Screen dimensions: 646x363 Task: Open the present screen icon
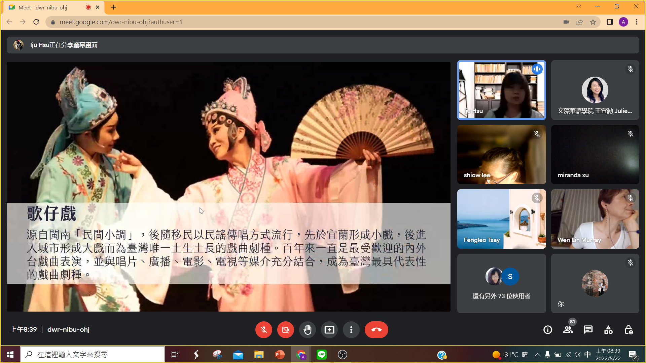coord(329,330)
